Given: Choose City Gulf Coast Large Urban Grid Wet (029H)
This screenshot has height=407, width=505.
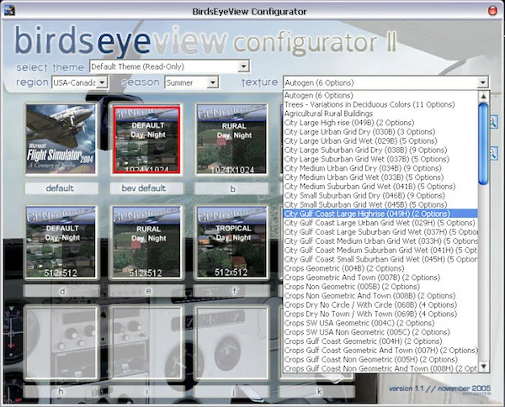Looking at the screenshot, I should [380, 223].
